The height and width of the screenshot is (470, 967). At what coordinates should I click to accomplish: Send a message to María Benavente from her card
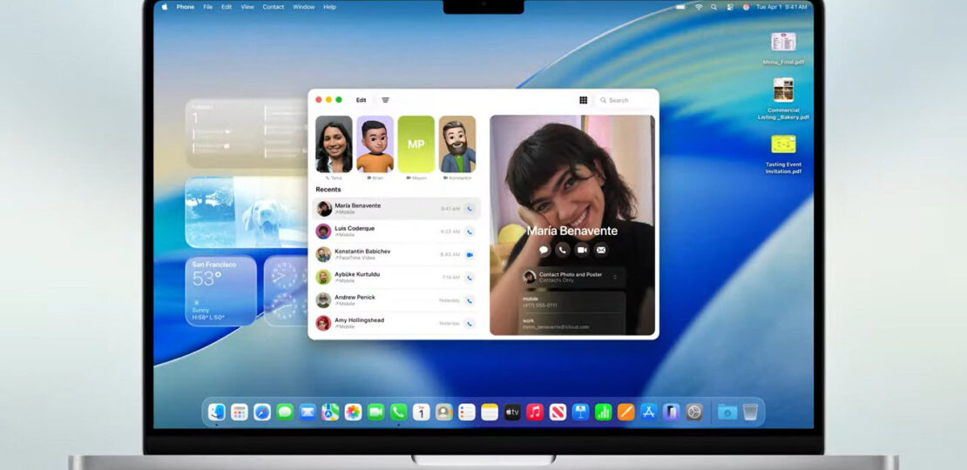pos(544,250)
